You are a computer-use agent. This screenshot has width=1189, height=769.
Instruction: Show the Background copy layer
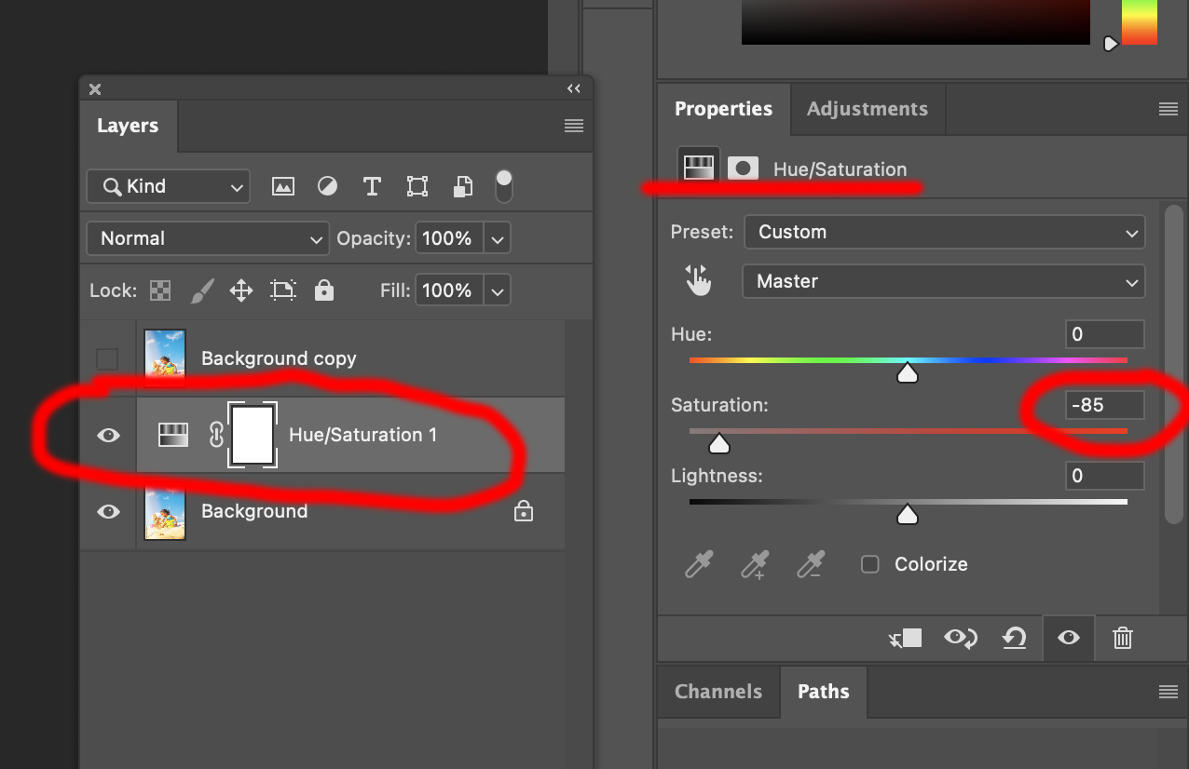click(x=107, y=358)
